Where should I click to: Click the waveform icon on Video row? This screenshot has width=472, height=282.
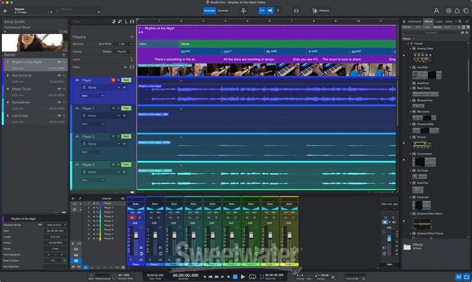click(125, 67)
